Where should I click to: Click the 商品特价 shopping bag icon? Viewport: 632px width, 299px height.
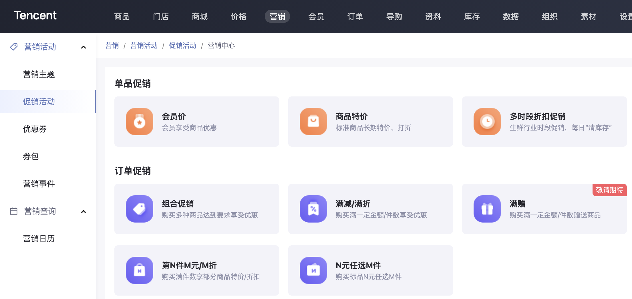pos(313,122)
